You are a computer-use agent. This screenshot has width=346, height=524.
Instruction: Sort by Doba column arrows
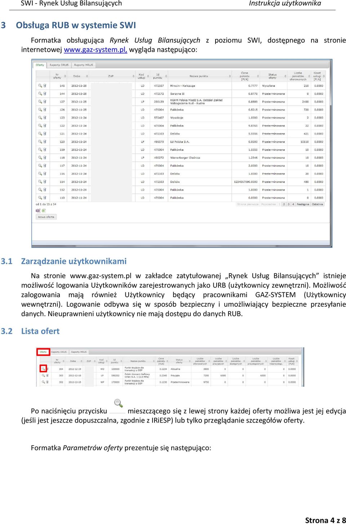tap(87, 76)
